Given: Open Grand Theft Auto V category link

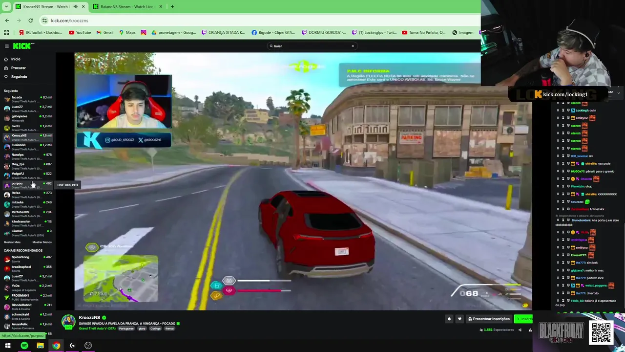Looking at the screenshot, I should pyautogui.click(x=97, y=329).
